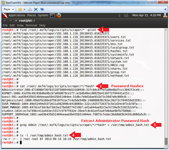Click the -rw-r--r-- file listing line
Viewport: 169px width, 150px height.
pyautogui.click(x=56, y=139)
